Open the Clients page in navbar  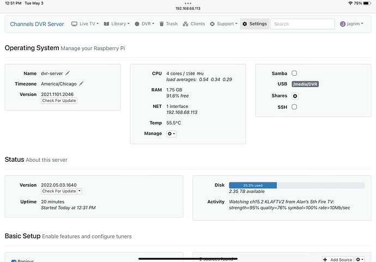click(194, 24)
